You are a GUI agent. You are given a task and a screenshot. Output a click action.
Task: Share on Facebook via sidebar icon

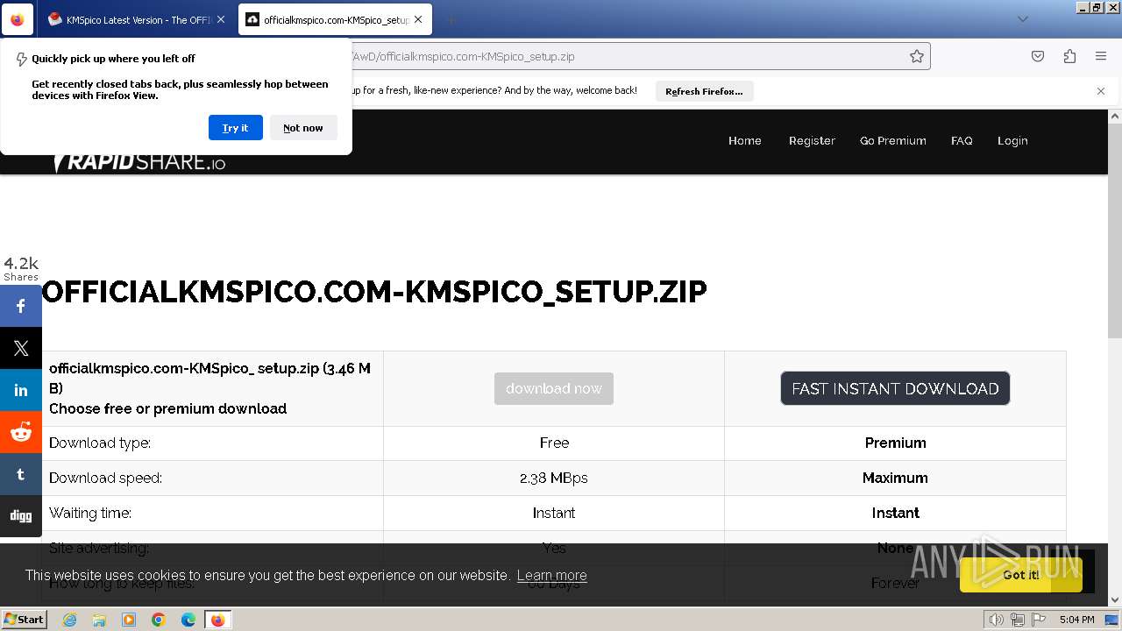pos(21,307)
